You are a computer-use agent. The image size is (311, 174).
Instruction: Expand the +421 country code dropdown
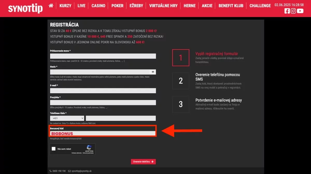(67, 118)
